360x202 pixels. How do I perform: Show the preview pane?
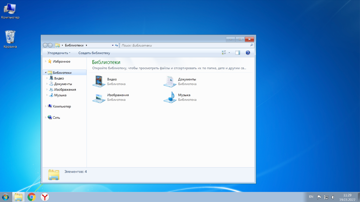click(x=238, y=53)
